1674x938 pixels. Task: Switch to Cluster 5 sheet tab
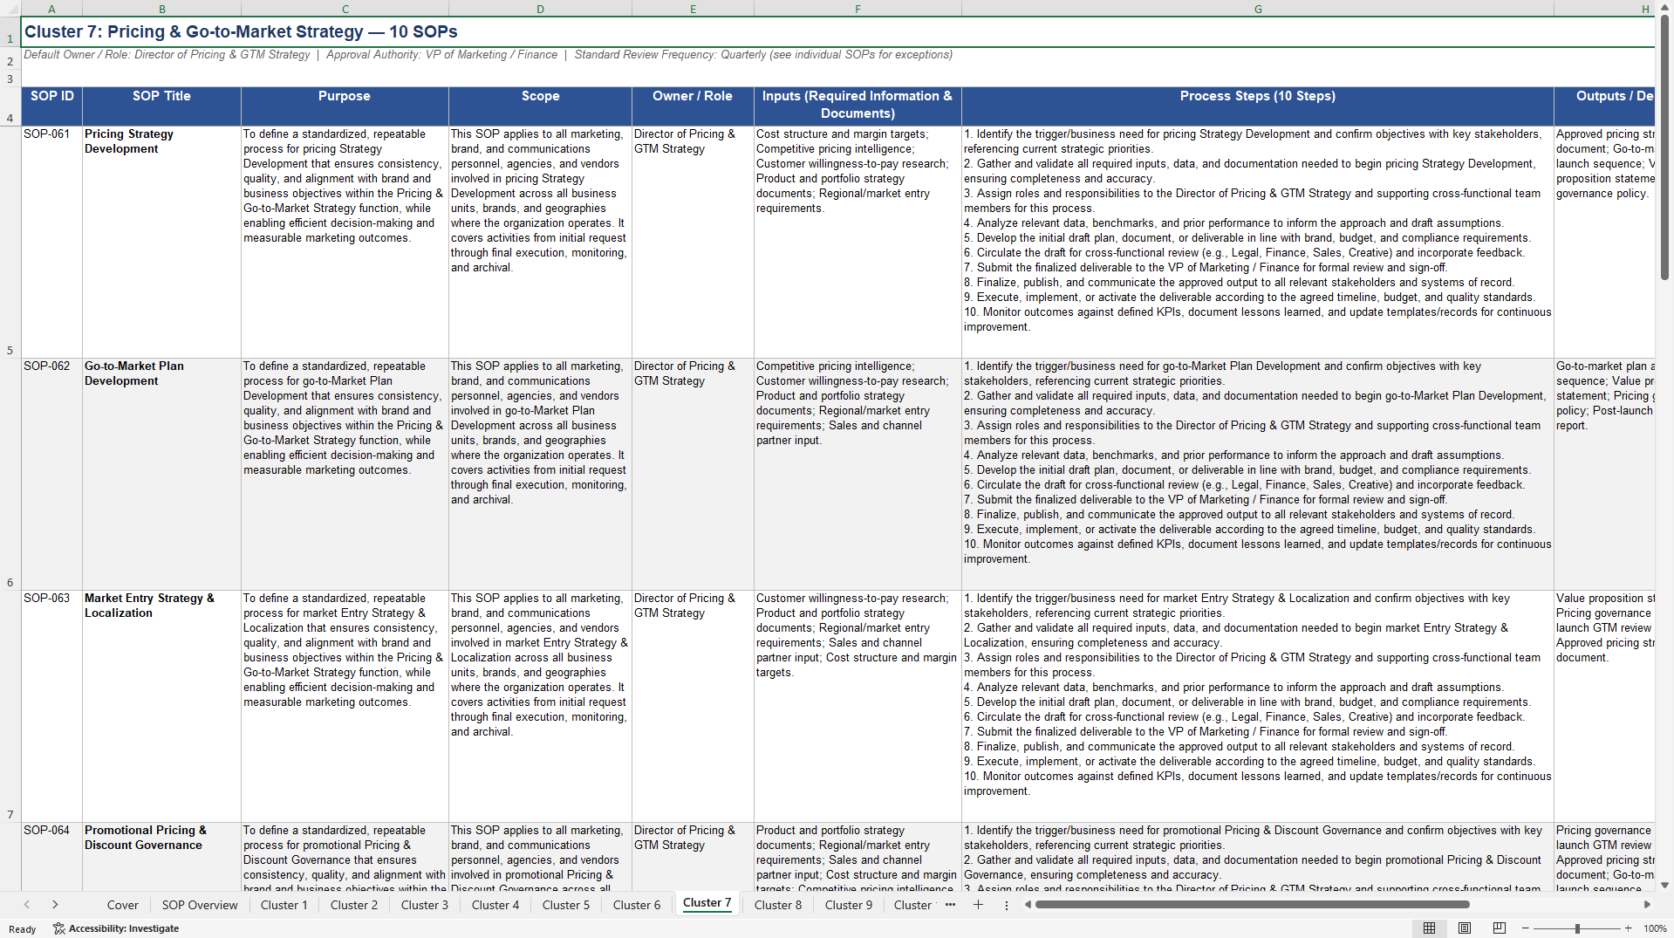566,905
